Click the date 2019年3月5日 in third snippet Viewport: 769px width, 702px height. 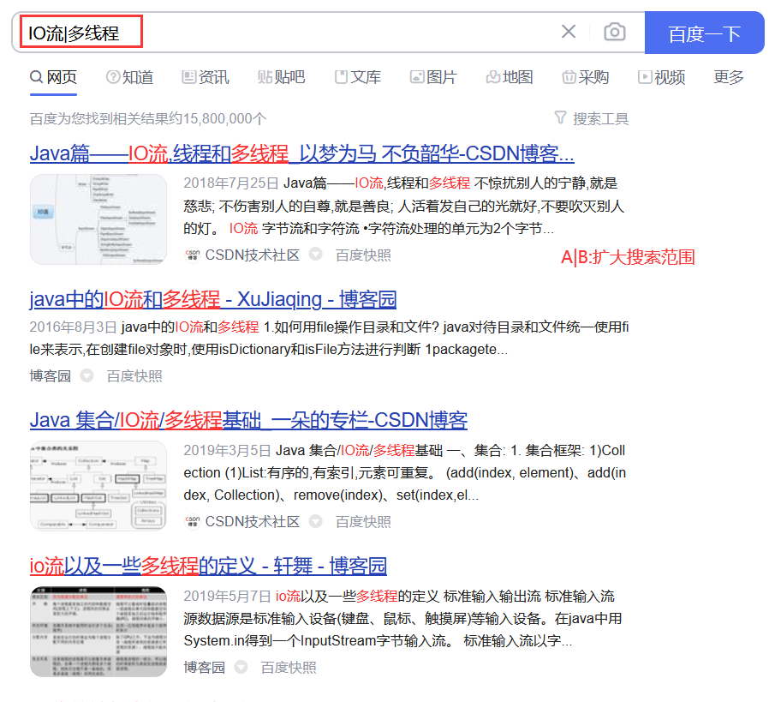coord(227,450)
